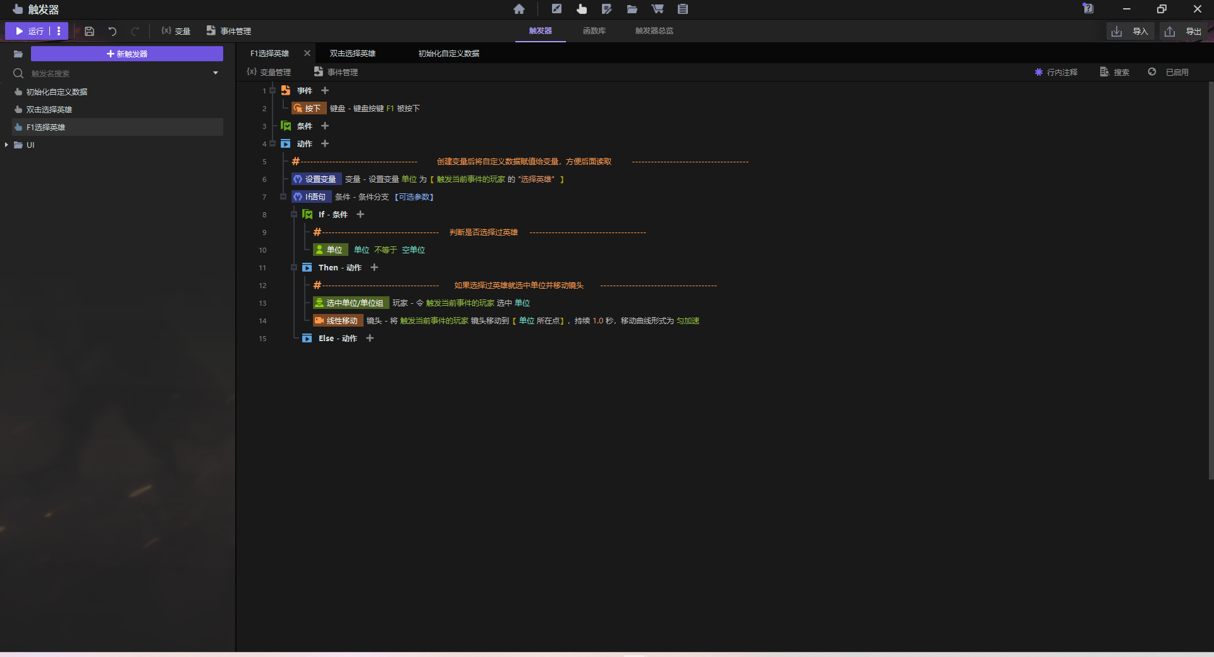1214x657 pixels.
Task: Select F1选择英雄 in the trigger list
Action: [117, 128]
